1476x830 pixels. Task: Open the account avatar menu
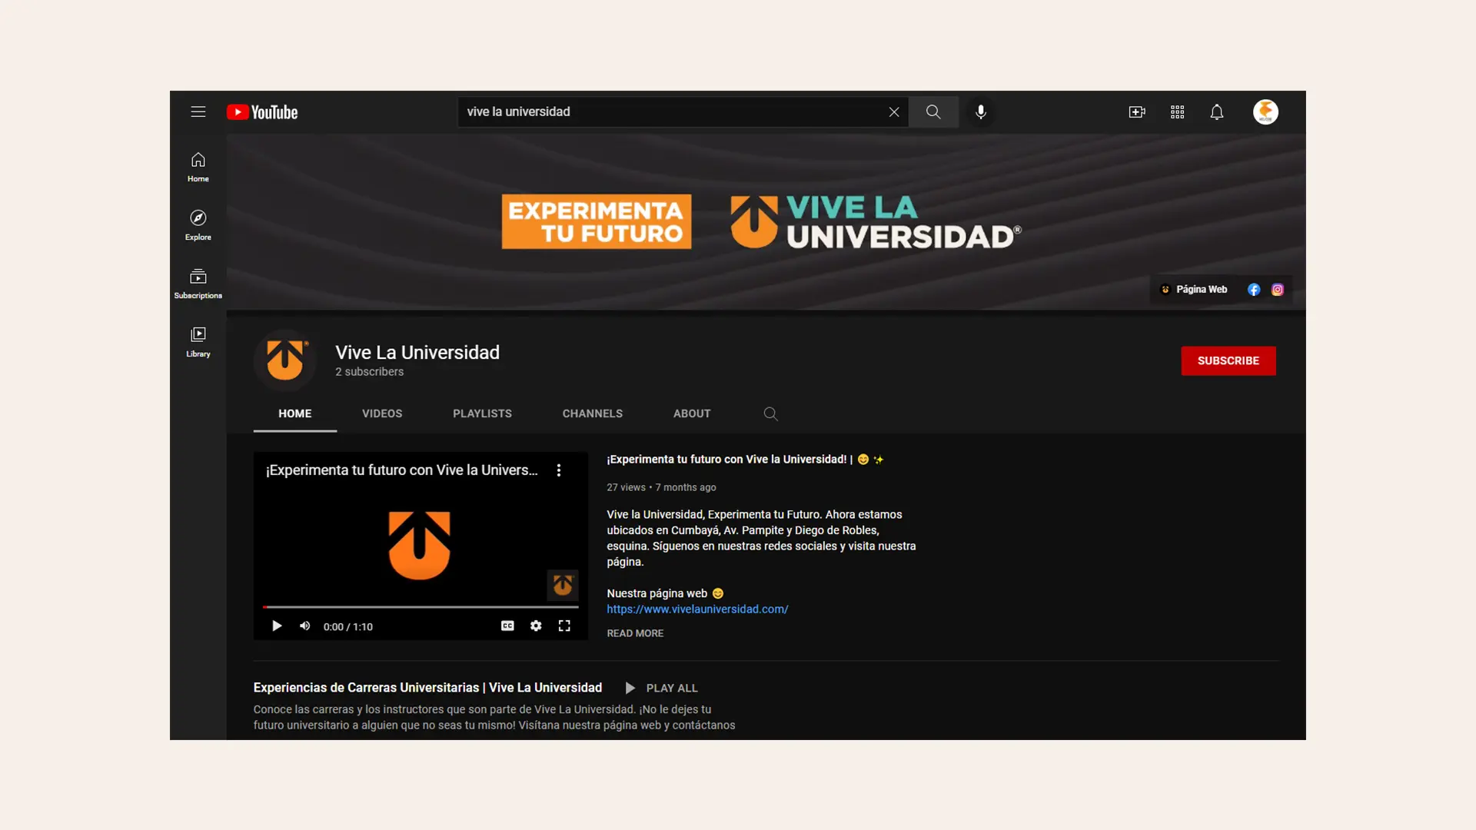click(x=1265, y=112)
